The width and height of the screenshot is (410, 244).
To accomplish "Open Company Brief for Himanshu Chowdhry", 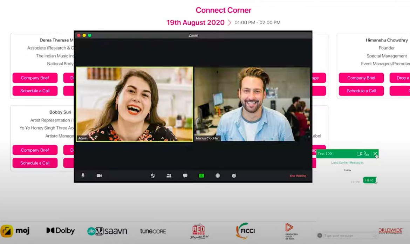I will 361,78.
